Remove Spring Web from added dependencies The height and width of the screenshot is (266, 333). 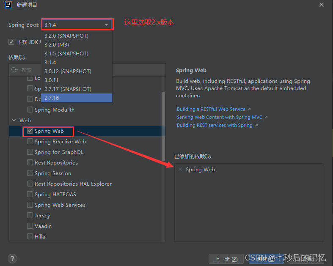180,169
